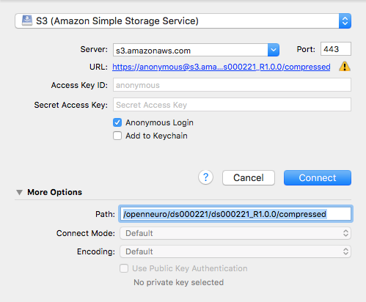Click the Port field showing 443
This screenshot has height=302, width=366.
pyautogui.click(x=336, y=49)
